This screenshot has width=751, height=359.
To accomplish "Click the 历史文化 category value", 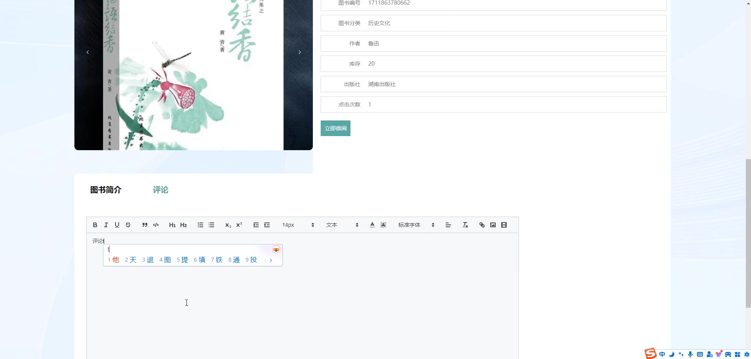I will pyautogui.click(x=379, y=23).
